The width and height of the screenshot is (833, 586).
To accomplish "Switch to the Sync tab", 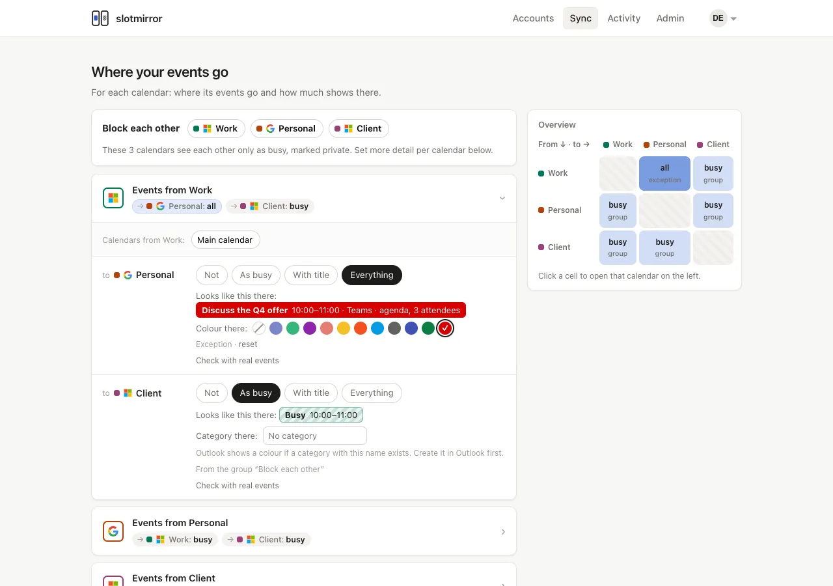I will pyautogui.click(x=580, y=18).
